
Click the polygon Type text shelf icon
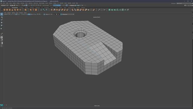(33, 10)
